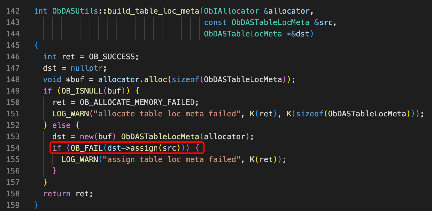Image resolution: width=432 pixels, height=211 pixels.
Task: Click the new keyword on line 153
Action: [x=87, y=136]
